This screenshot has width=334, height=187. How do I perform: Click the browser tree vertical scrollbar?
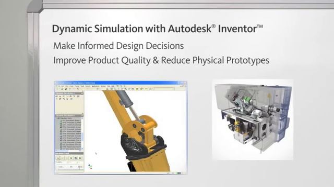point(82,133)
